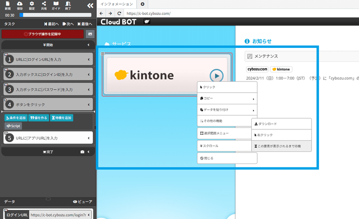359x219 pixels.
Task: Open コピー submenu
Action: tap(227, 98)
